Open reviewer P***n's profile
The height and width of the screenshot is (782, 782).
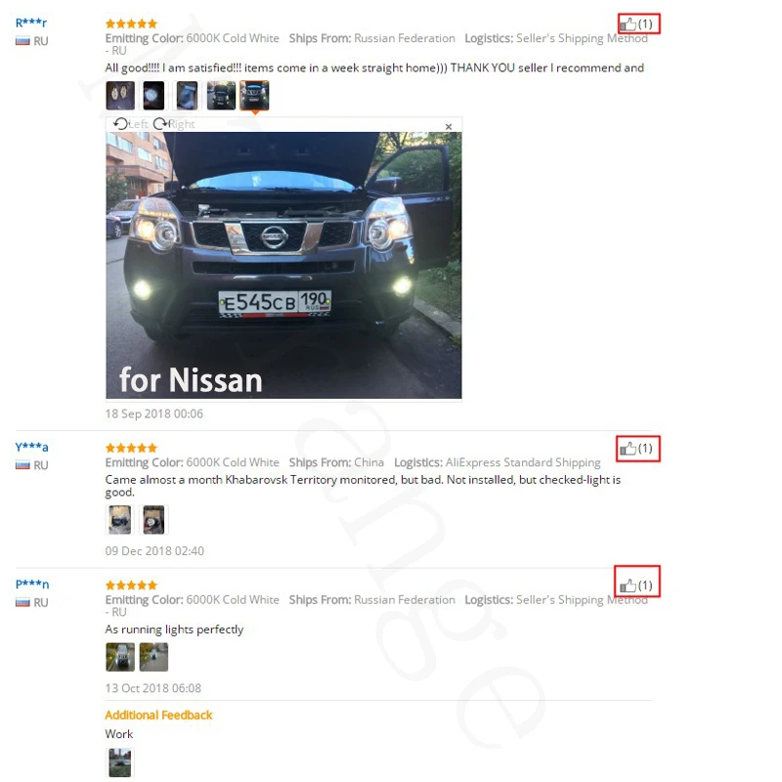(x=32, y=584)
